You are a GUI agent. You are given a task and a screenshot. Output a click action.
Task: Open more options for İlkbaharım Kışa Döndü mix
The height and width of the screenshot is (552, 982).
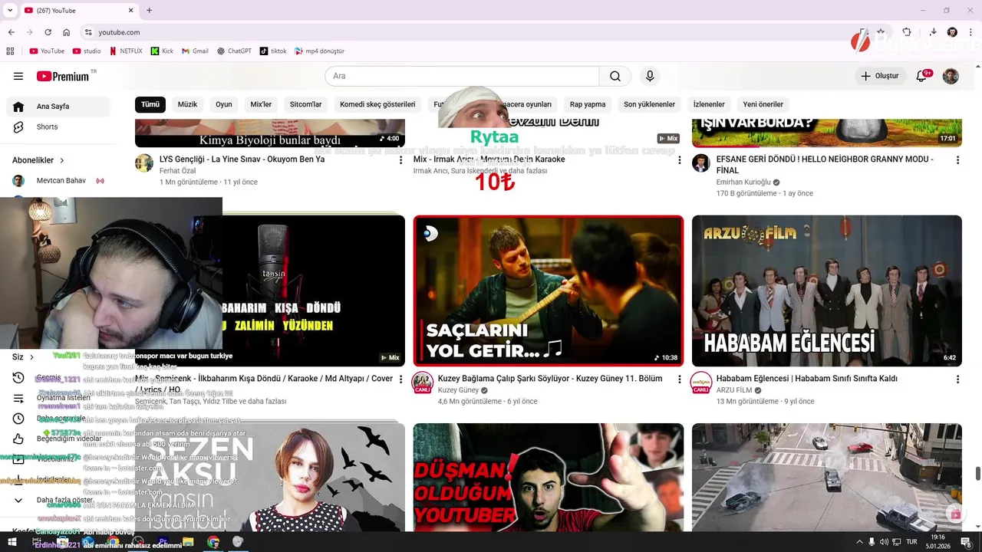pyautogui.click(x=400, y=379)
